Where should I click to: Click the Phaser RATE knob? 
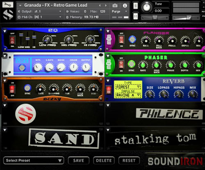pos(143,65)
